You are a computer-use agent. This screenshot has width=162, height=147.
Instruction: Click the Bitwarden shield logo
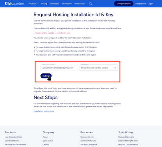click(6, 4)
